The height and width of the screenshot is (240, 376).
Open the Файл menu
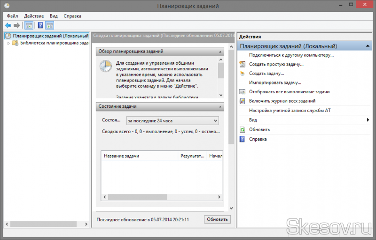coord(12,16)
